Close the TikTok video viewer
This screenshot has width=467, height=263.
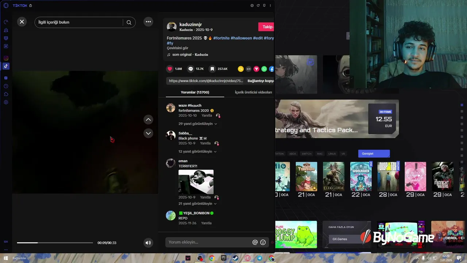tap(22, 22)
